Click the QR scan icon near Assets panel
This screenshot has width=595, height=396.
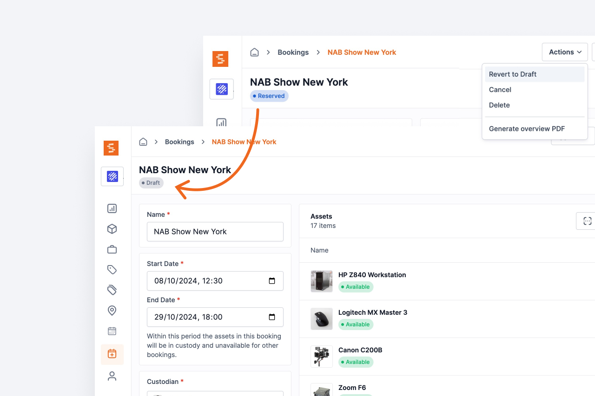pos(588,221)
